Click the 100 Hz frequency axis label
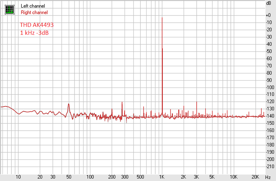Viewport: 276px width, 181px height. coord(90,177)
